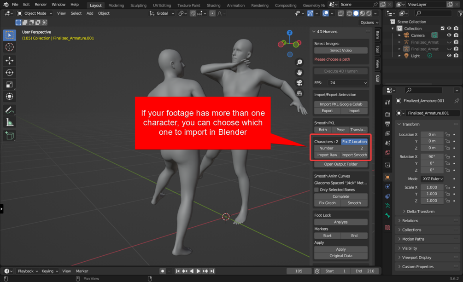Select the Transform tool
This screenshot has height=282, width=463.
(x=10, y=97)
